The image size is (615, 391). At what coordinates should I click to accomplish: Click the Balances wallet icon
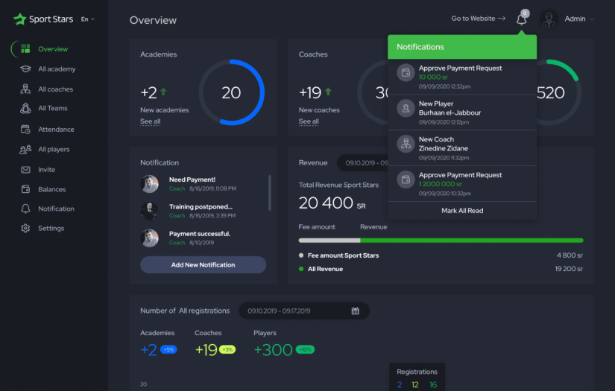click(25, 189)
